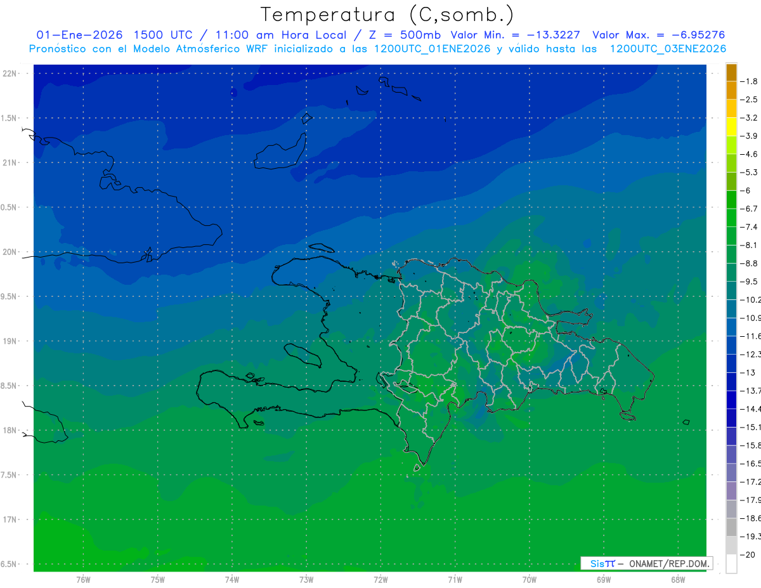761x588 pixels.
Task: Pick the green swatch between -6 and -6.7
Action: [x=731, y=199]
